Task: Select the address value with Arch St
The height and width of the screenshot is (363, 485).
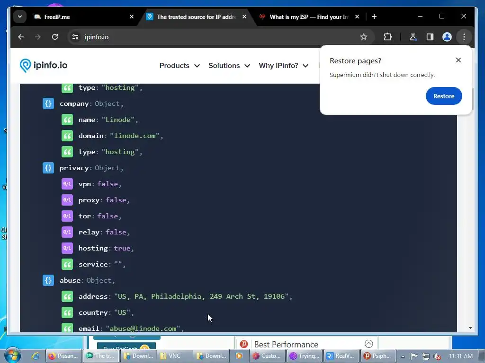Action: (x=201, y=296)
